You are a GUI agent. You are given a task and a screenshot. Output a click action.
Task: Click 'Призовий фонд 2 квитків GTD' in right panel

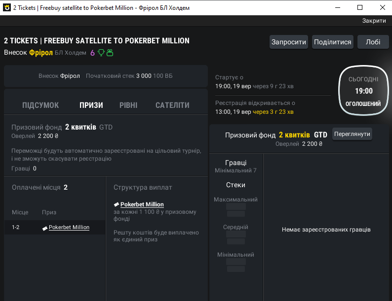(276, 135)
